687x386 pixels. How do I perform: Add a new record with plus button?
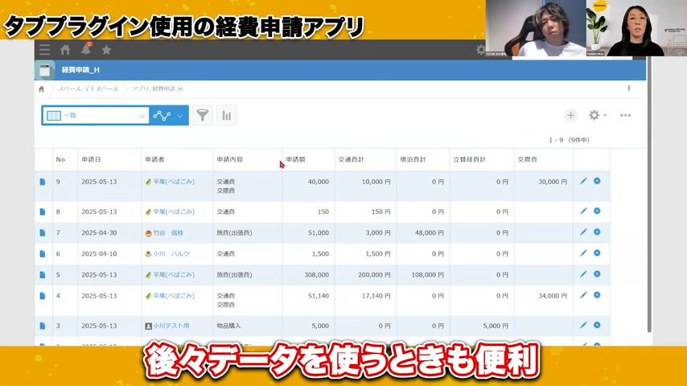(570, 115)
